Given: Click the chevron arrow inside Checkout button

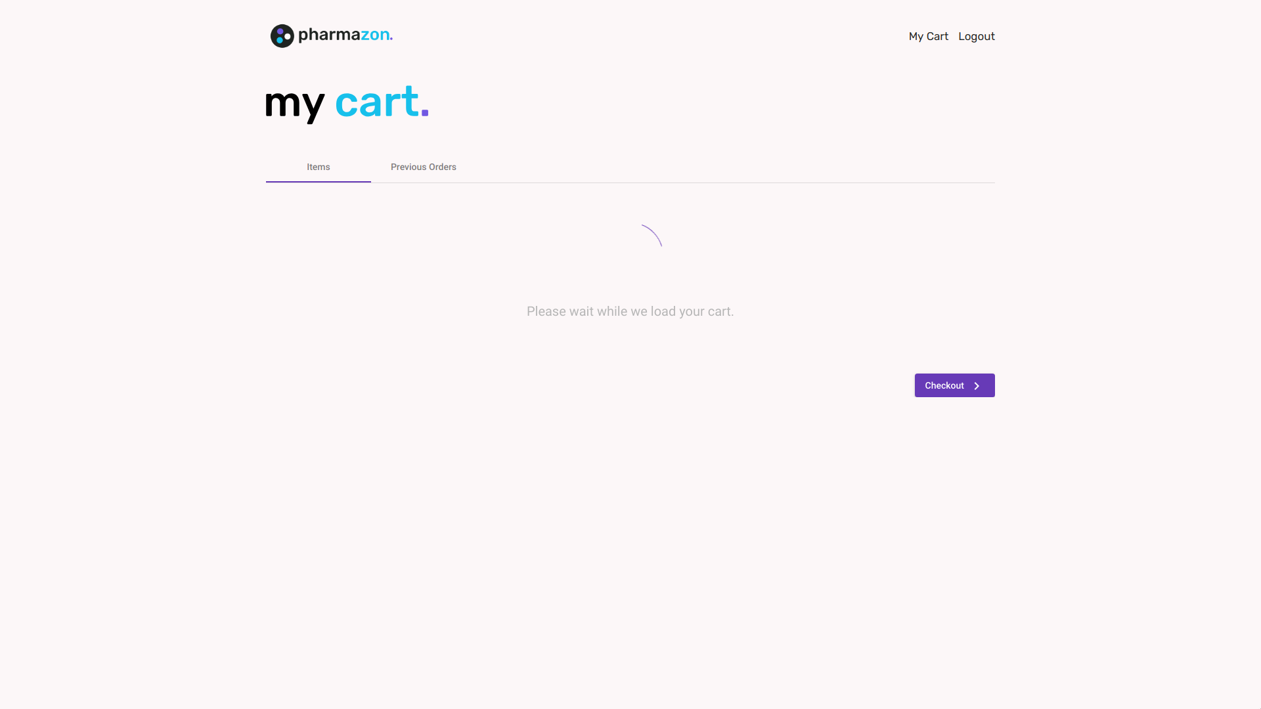Looking at the screenshot, I should 977,386.
